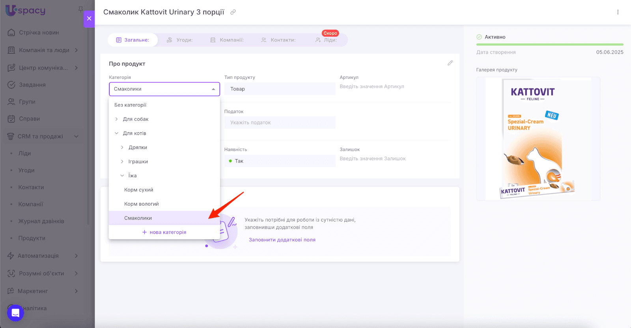Image resolution: width=631 pixels, height=328 pixels.
Task: Click the Центр комунікацій icon
Action: click(x=11, y=68)
